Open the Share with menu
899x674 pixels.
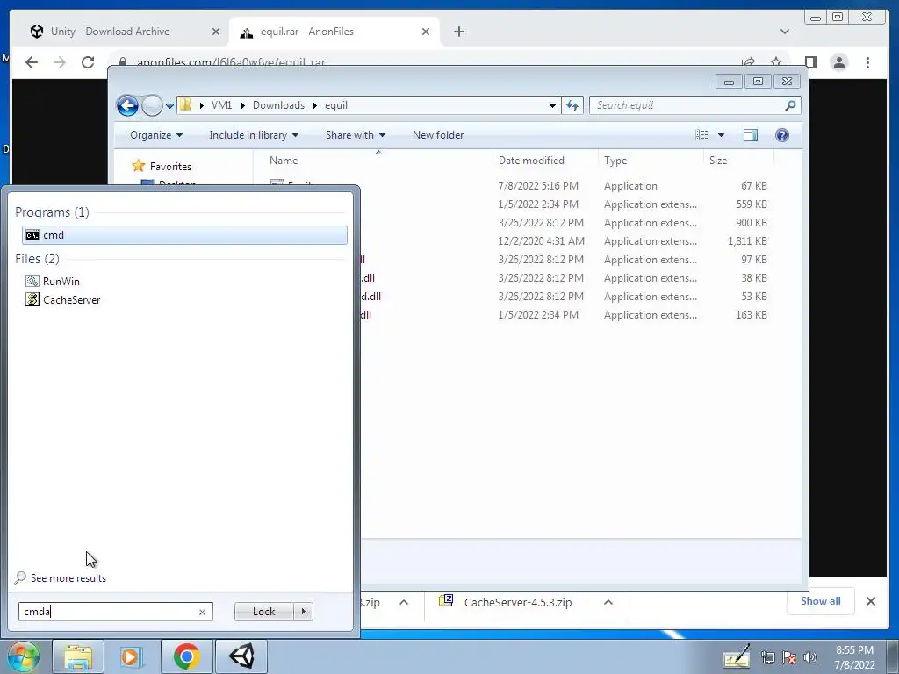pyautogui.click(x=356, y=135)
